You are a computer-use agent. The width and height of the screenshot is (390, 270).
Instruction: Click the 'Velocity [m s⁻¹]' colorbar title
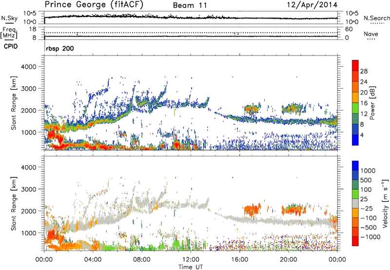[x=385, y=203]
